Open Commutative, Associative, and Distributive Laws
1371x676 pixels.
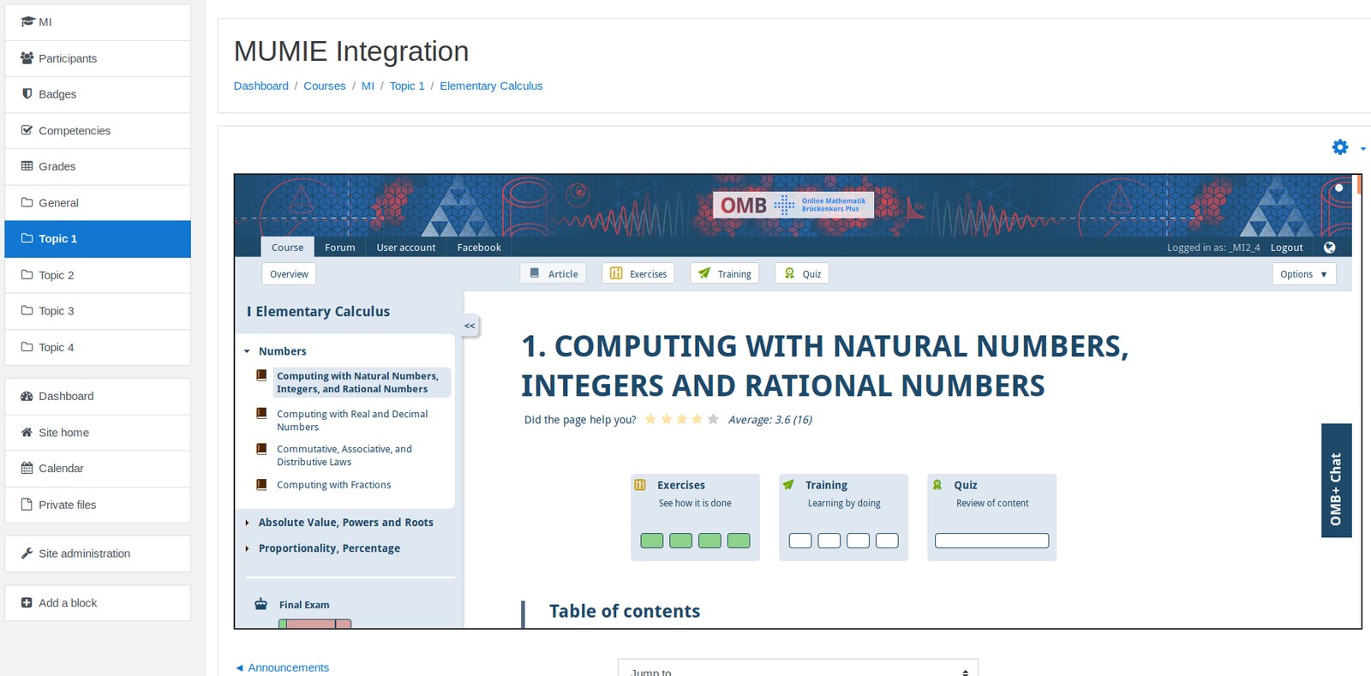[344, 455]
